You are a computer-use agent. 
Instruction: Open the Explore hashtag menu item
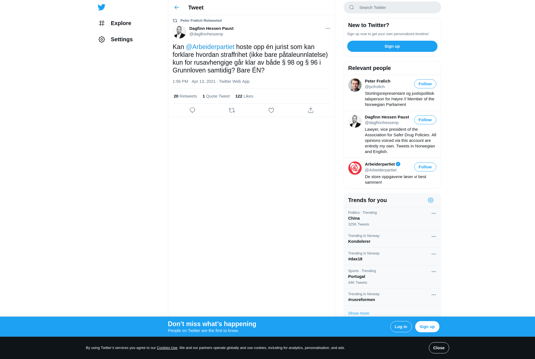[115, 23]
